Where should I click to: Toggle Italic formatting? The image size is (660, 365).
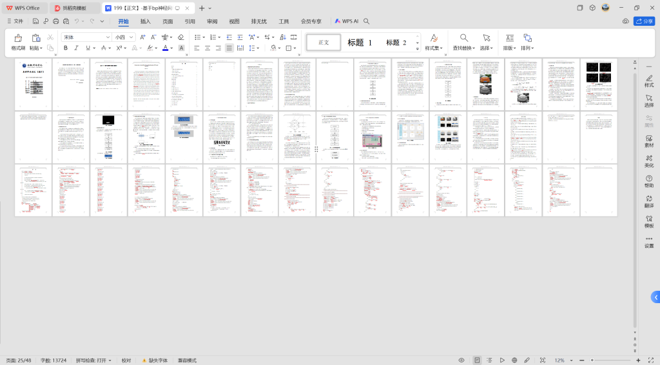(76, 48)
